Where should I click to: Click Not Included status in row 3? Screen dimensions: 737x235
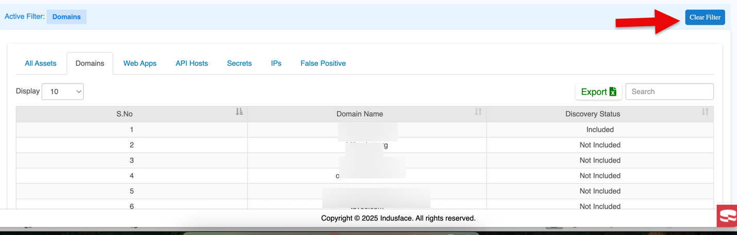point(600,160)
